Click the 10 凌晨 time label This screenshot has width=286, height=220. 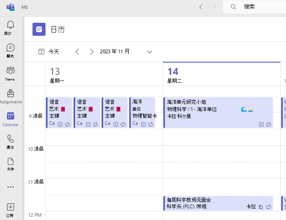coord(36,149)
